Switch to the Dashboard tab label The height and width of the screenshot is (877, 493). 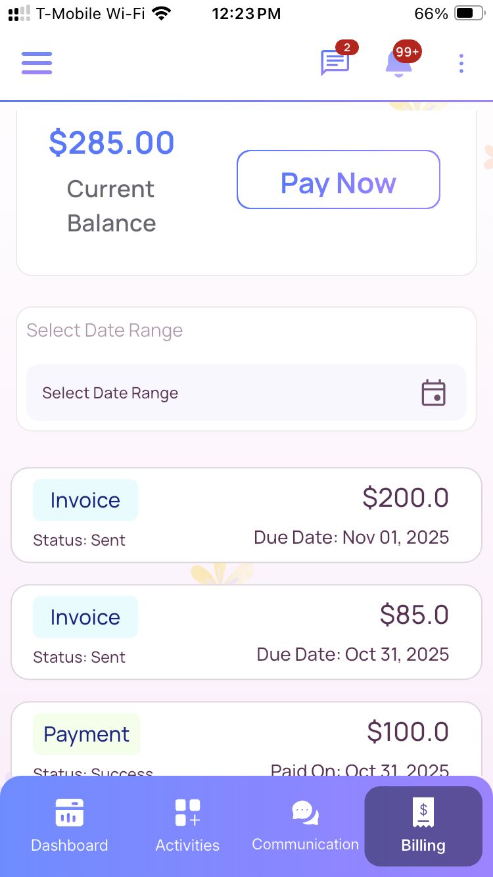coord(69,845)
